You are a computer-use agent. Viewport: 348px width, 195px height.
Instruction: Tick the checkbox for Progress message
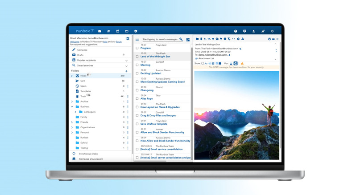(x=137, y=48)
